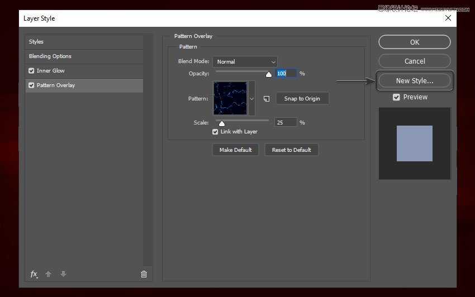
Task: Uncheck Link with Layer option
Action: [x=215, y=132]
